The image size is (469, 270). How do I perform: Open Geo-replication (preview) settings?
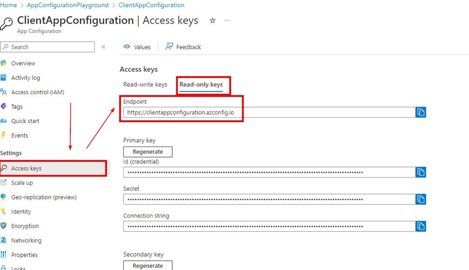(x=44, y=197)
